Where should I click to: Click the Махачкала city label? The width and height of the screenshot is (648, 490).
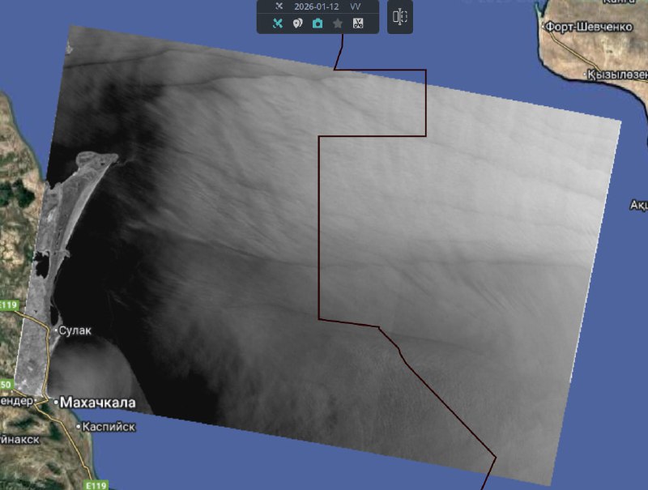point(94,403)
